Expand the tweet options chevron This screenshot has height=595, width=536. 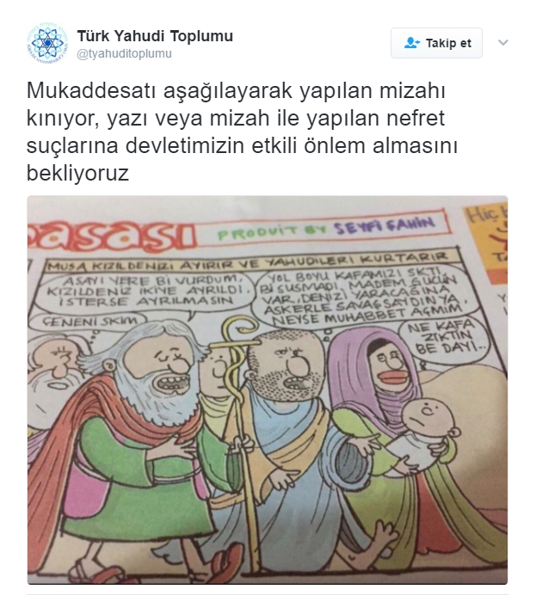click(503, 42)
